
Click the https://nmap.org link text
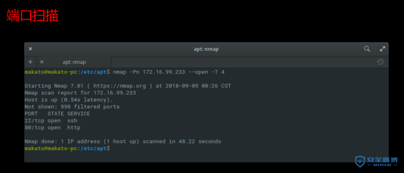click(x=120, y=86)
